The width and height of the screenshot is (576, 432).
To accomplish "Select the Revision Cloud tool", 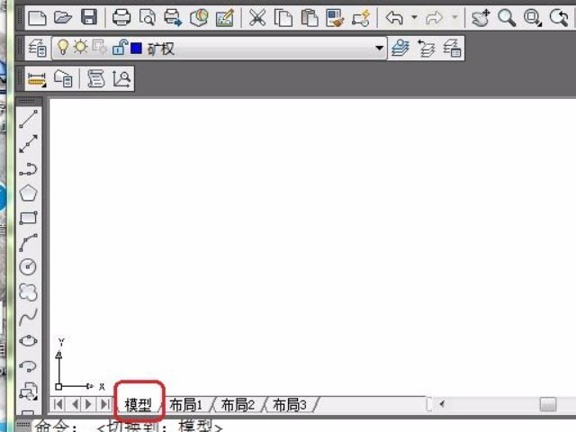I will [28, 292].
